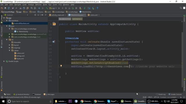Click the Copy toolbar icon
The height and width of the screenshot is (104, 186).
coord(24,8)
